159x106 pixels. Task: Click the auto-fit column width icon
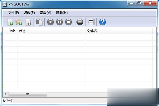click(x=91, y=22)
